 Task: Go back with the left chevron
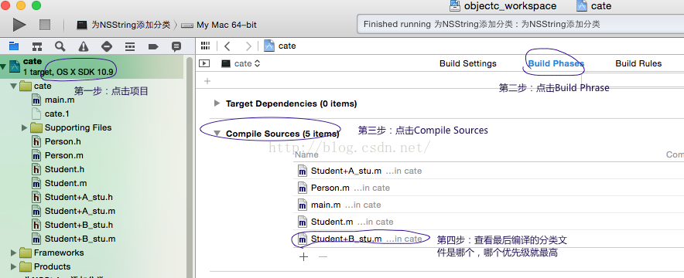227,46
